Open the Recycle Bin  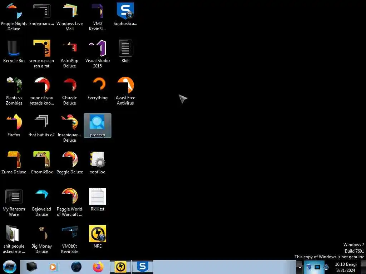pyautogui.click(x=14, y=51)
